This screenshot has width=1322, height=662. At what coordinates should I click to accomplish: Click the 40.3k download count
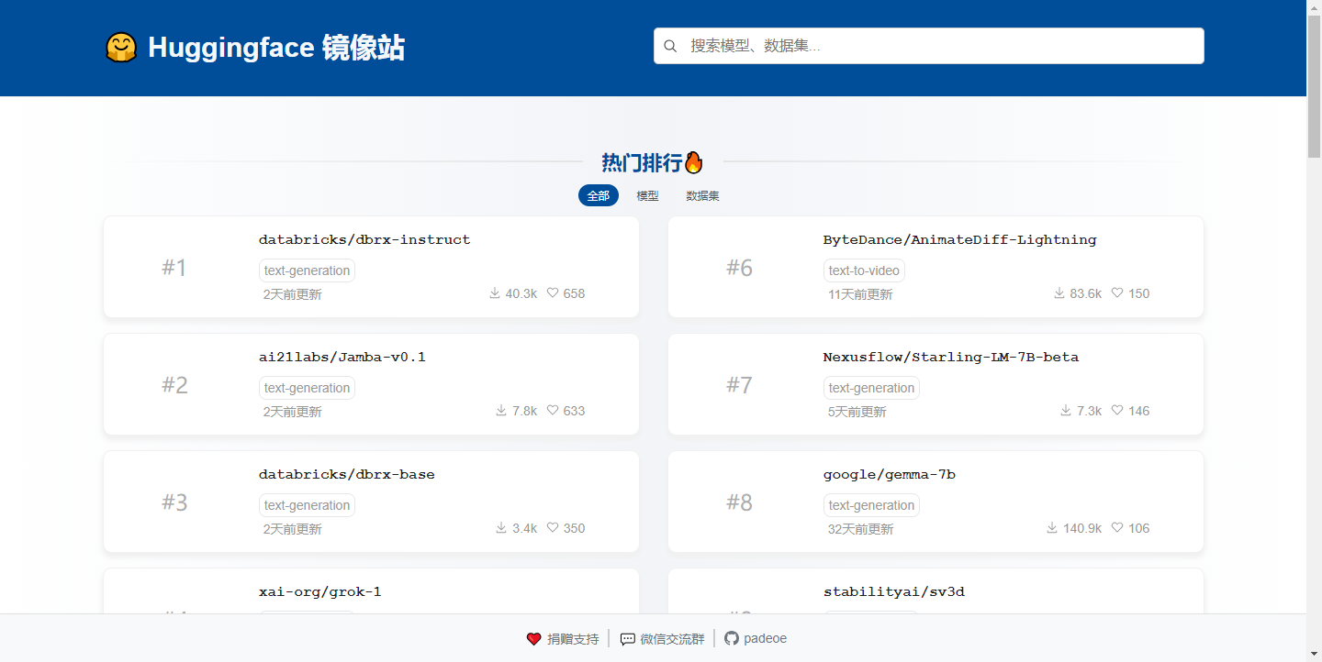pyautogui.click(x=521, y=293)
